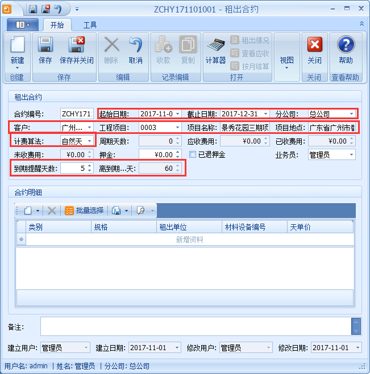The height and width of the screenshot is (374, 370).
Task: Open the 截止日期 date picker dropdown
Action: (x=265, y=114)
